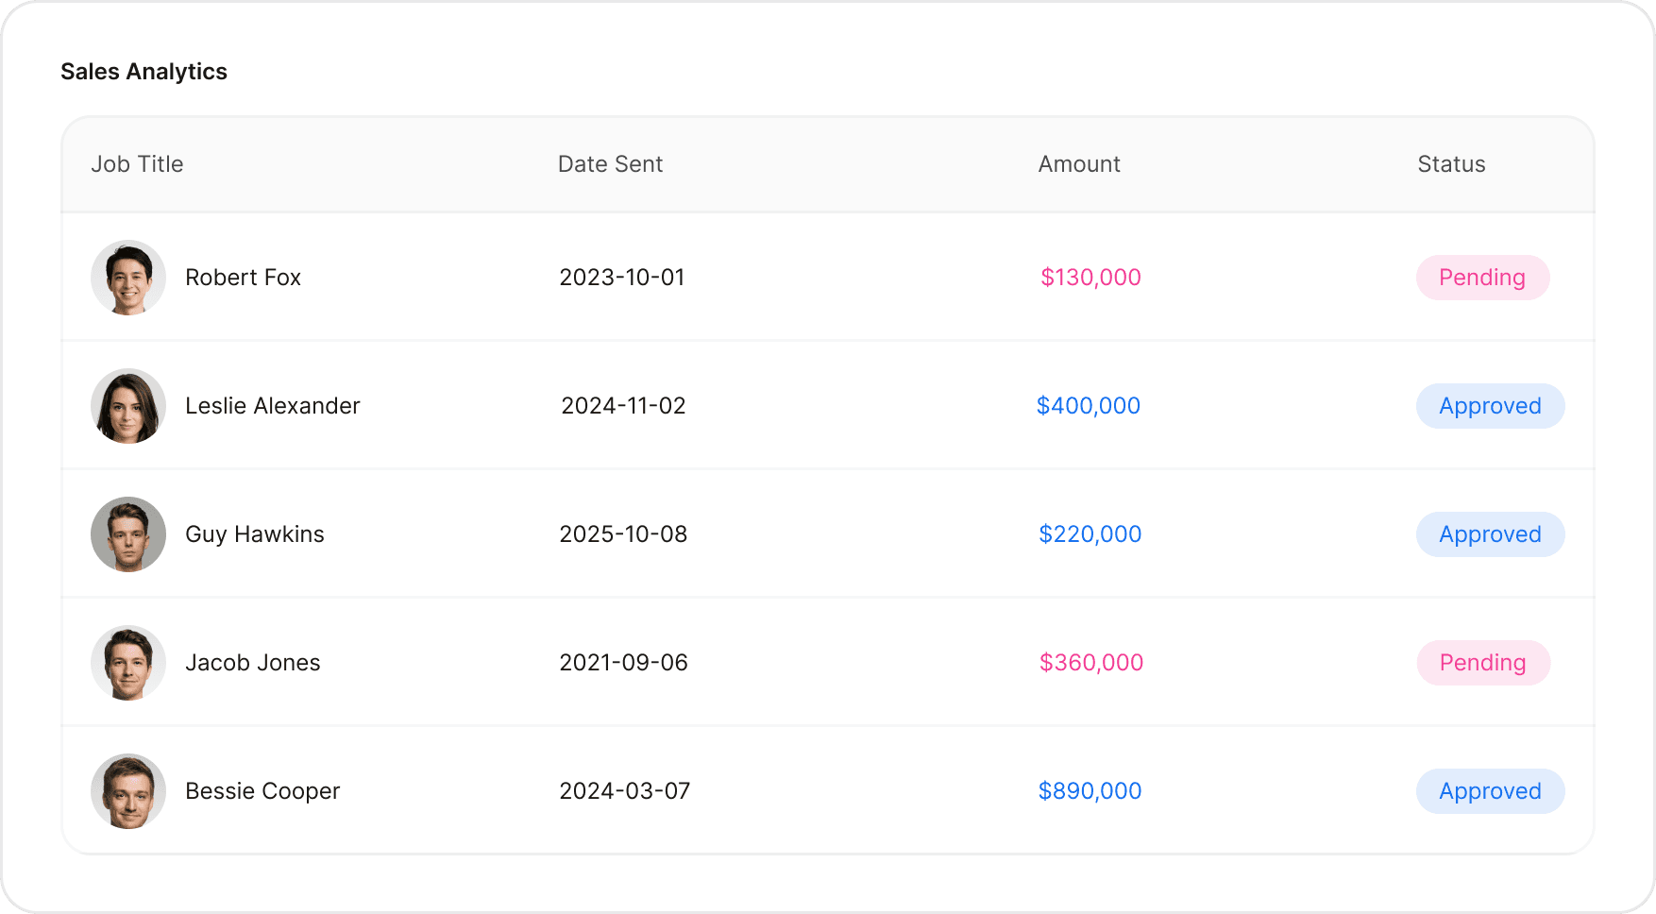Click Leslie Alexander's avatar photo
The height and width of the screenshot is (914, 1656).
click(128, 406)
